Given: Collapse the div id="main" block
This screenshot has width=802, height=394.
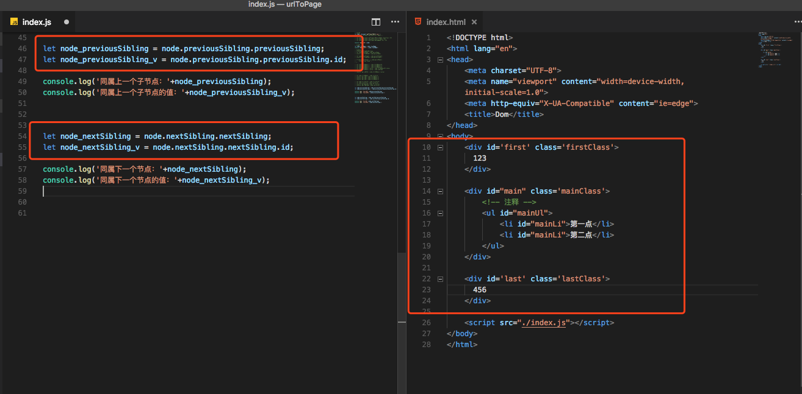Looking at the screenshot, I should pos(440,191).
